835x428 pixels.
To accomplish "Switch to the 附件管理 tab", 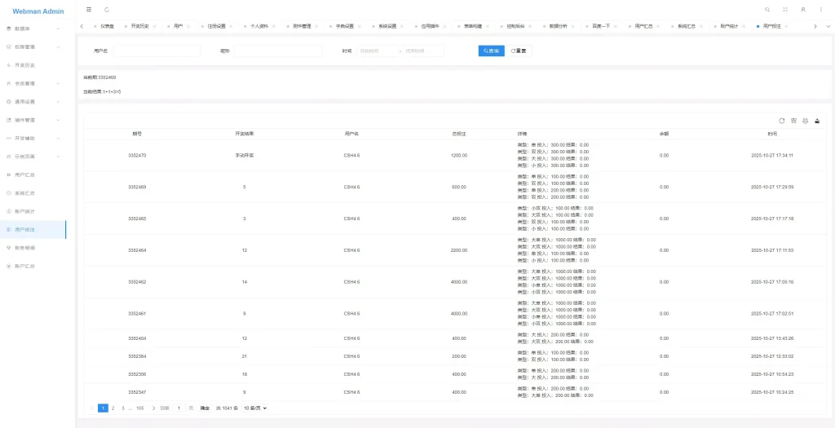I will (x=302, y=26).
